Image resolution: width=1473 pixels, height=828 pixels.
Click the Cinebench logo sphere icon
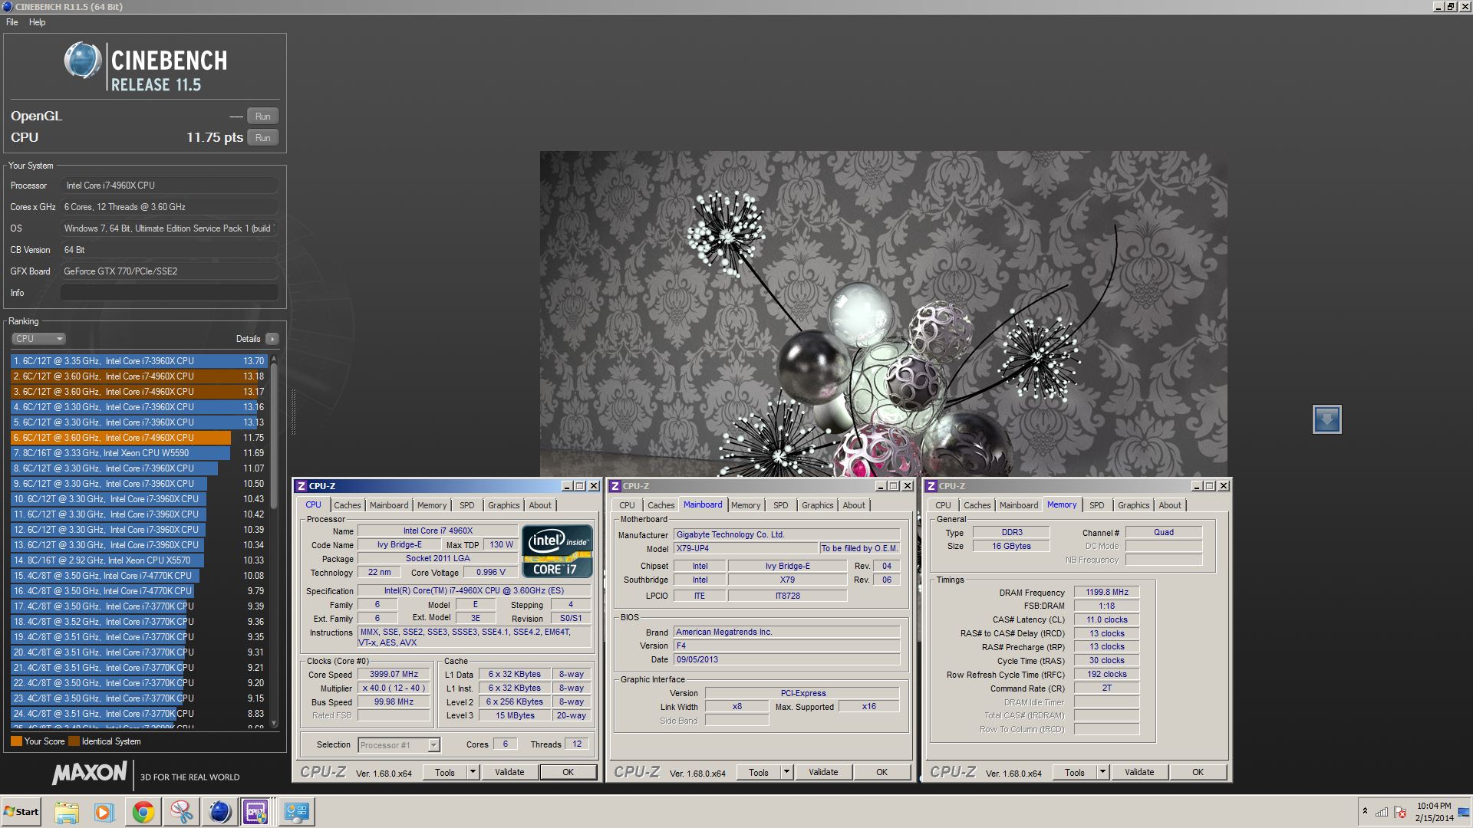click(x=83, y=61)
